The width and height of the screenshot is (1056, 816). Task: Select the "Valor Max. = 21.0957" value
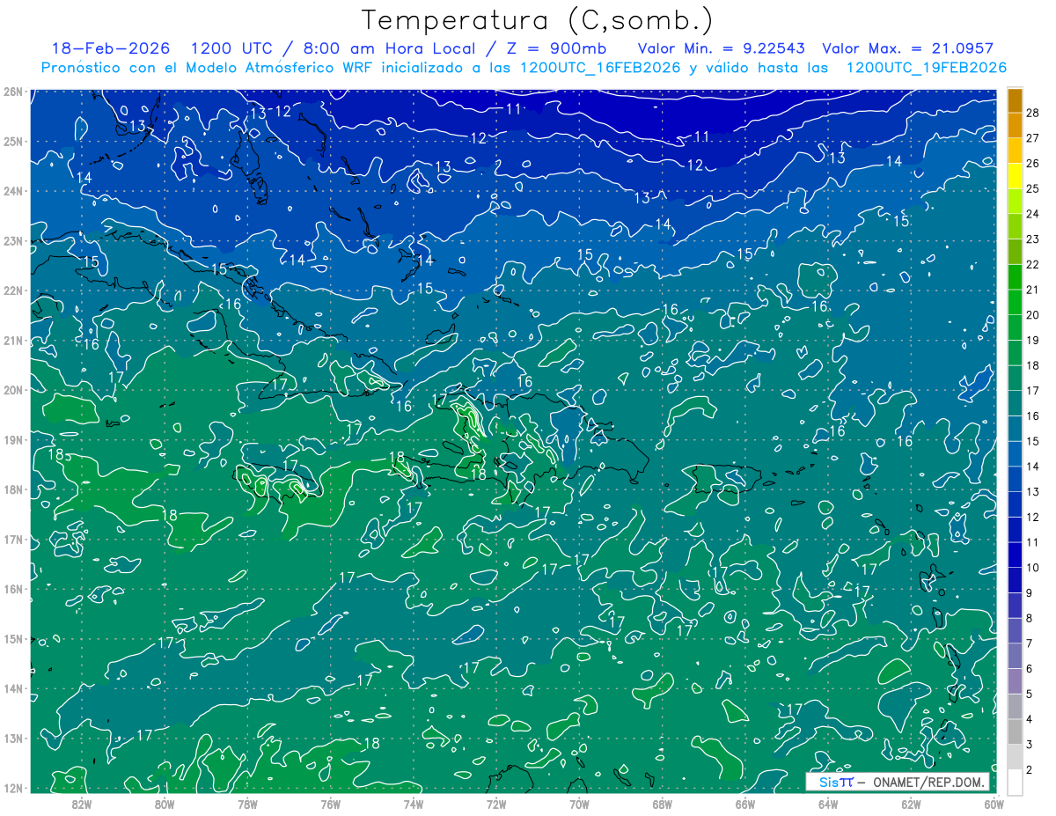coord(907,48)
